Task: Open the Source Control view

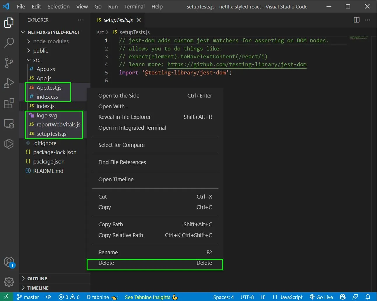Action: pyautogui.click(x=9, y=63)
